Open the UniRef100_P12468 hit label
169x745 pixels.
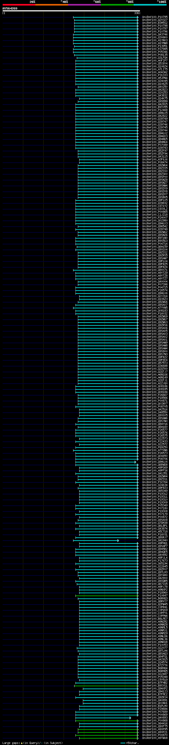[154, 110]
